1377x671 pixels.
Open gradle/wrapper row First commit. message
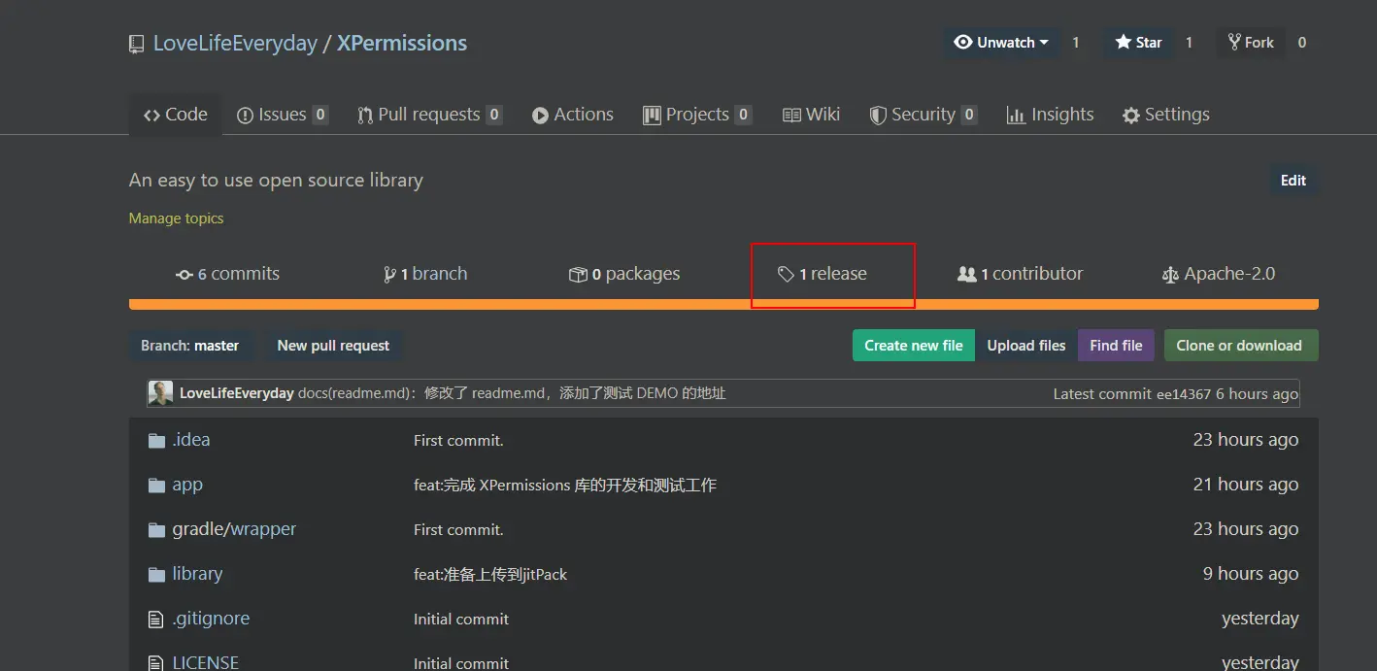click(458, 530)
